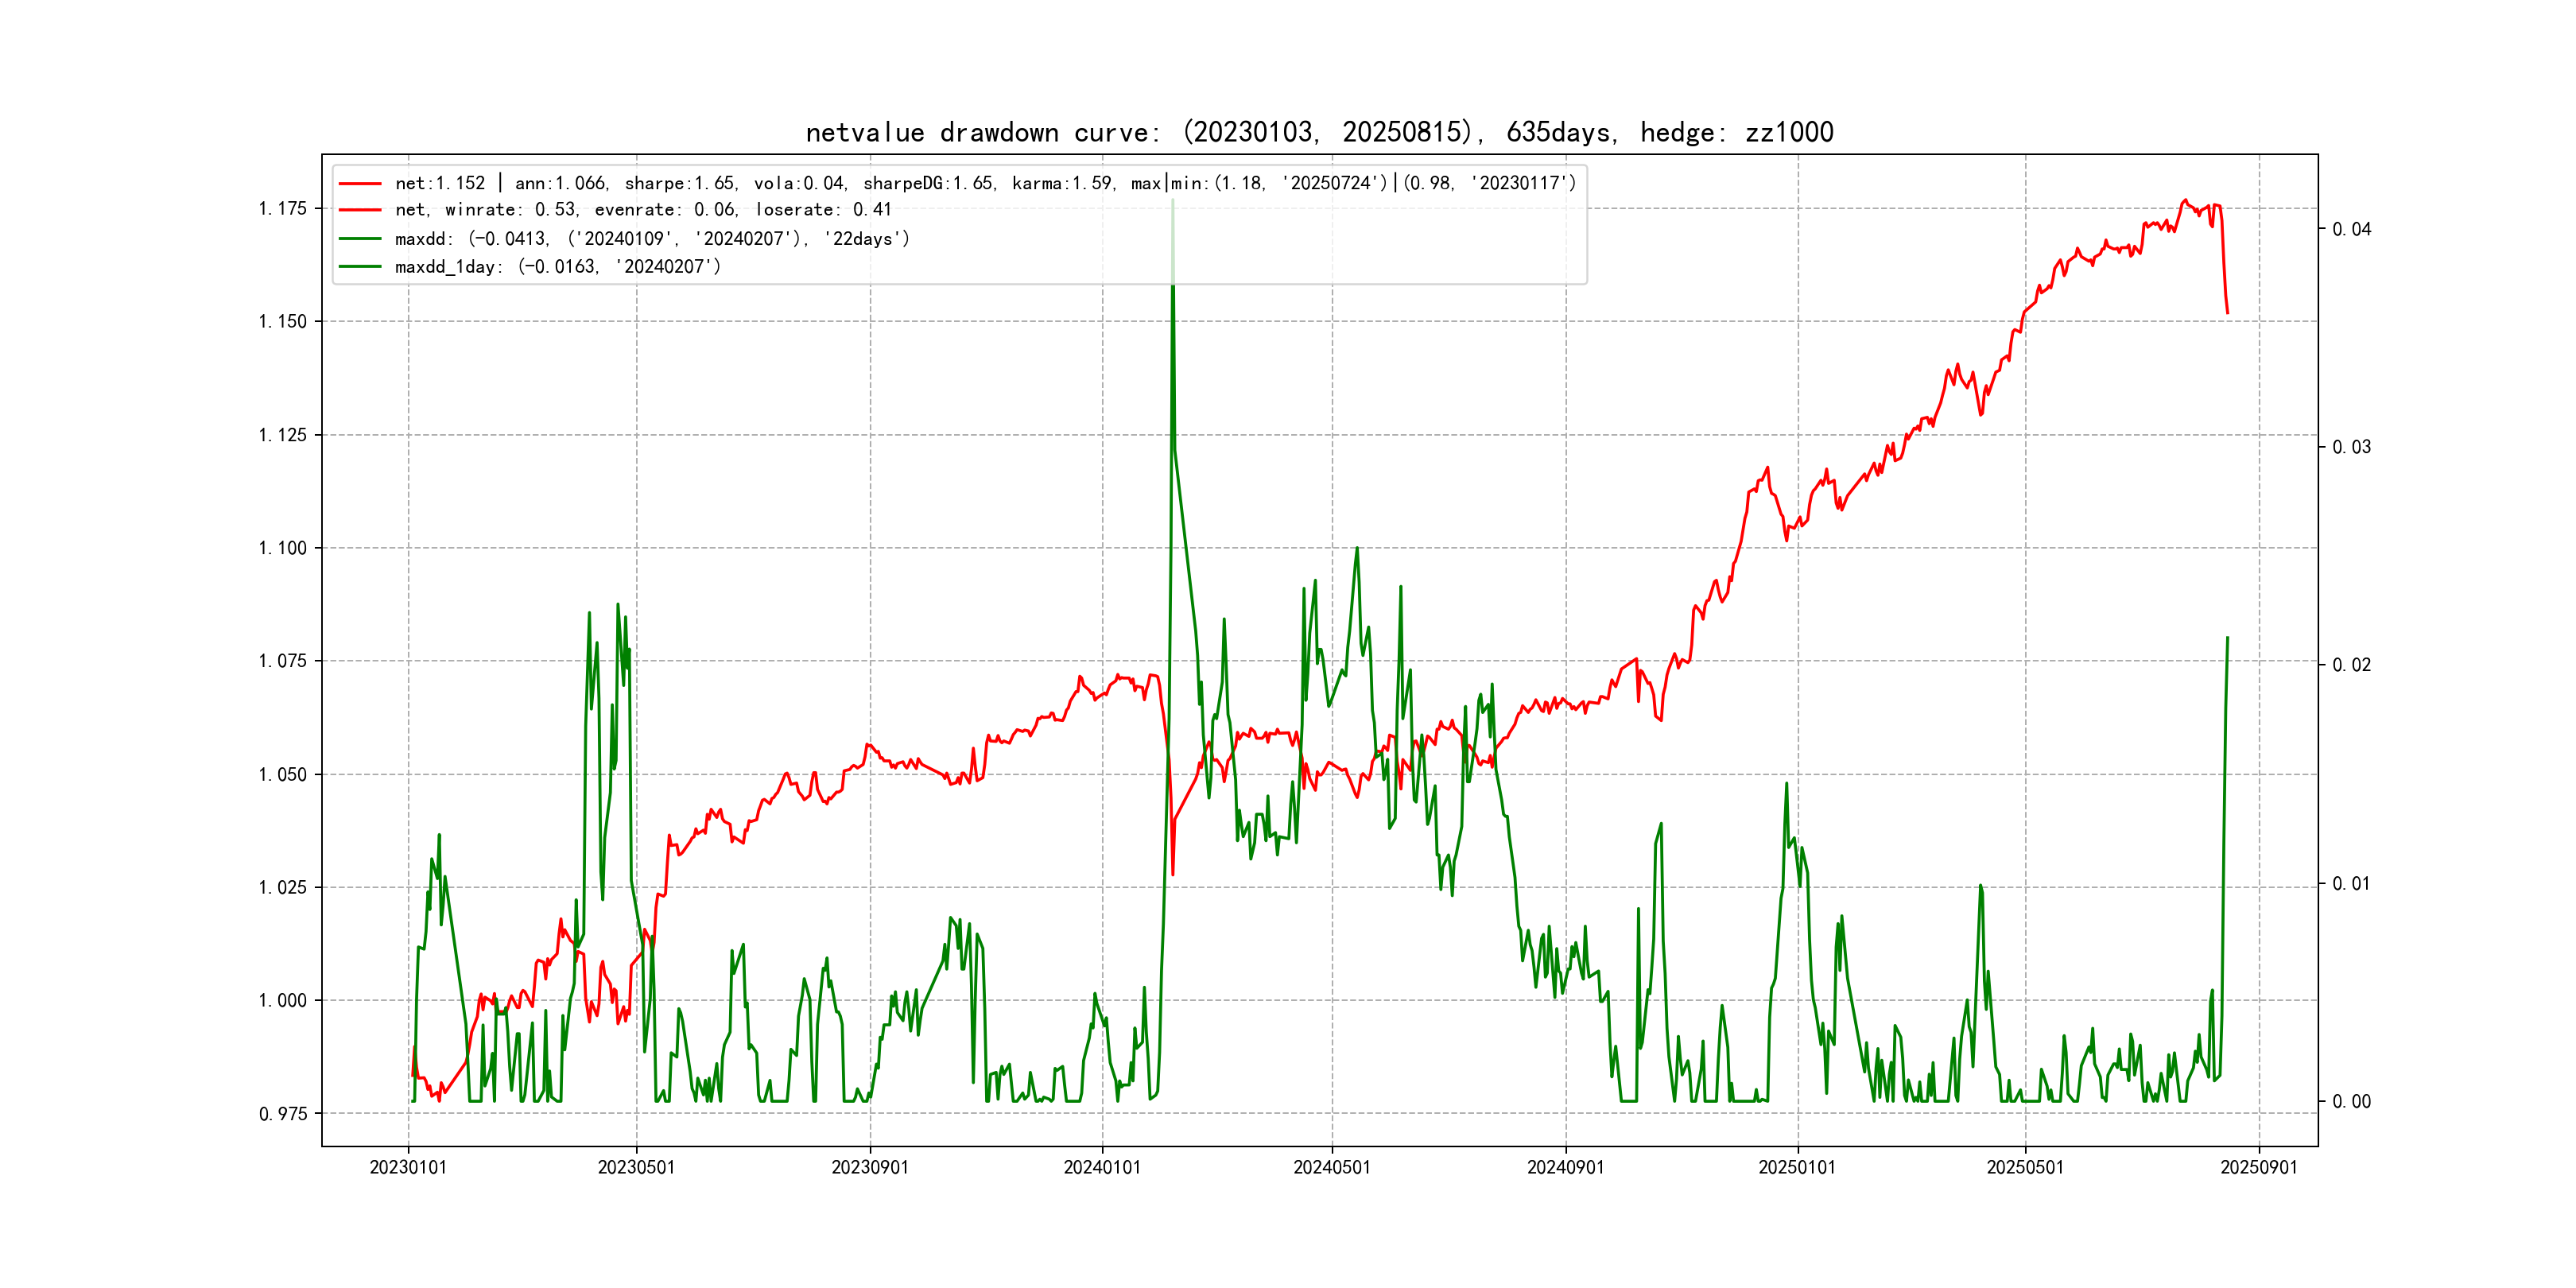The width and height of the screenshot is (2576, 1288).
Task: Click the 1.175 left y-axis tick label
Action: 282,209
